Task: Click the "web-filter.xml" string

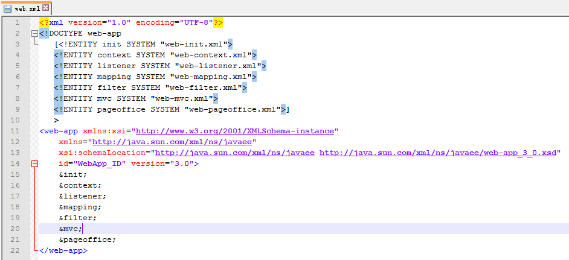Action: pos(204,87)
